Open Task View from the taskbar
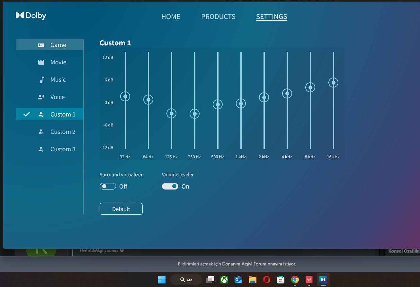The width and height of the screenshot is (420, 287). [x=210, y=280]
